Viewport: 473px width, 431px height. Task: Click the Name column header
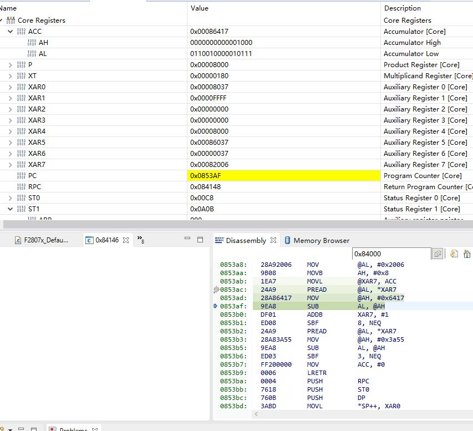click(x=8, y=8)
